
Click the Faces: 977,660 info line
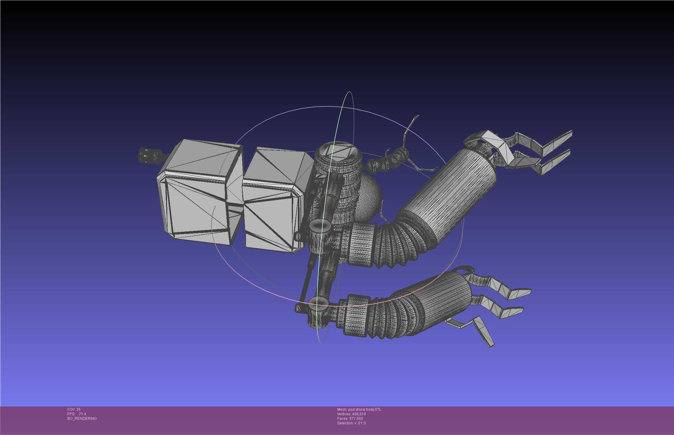(350, 418)
